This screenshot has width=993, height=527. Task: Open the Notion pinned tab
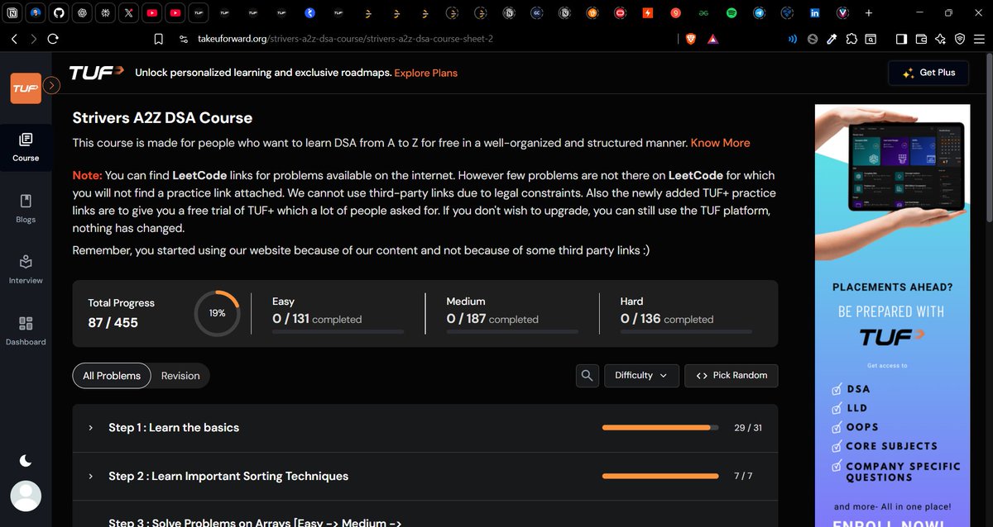pos(12,13)
